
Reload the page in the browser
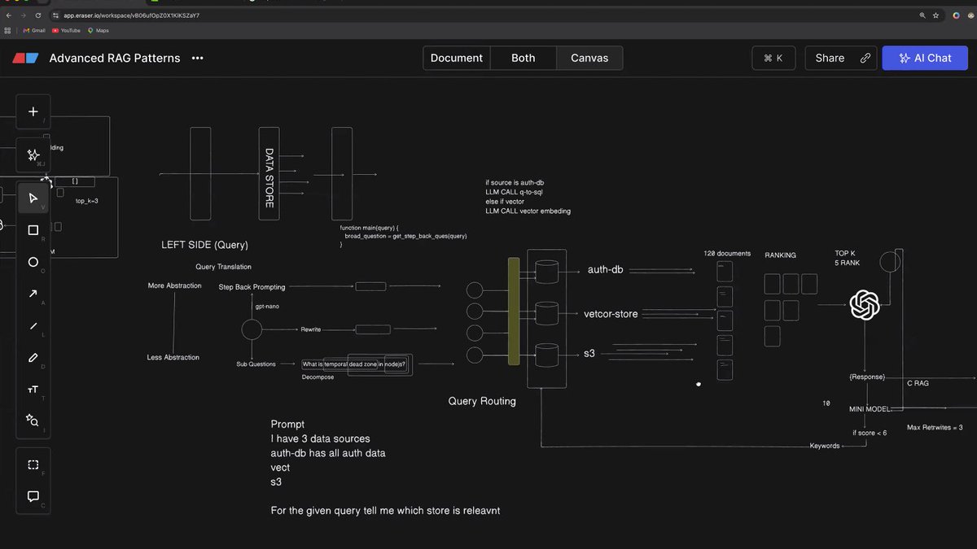(38, 15)
